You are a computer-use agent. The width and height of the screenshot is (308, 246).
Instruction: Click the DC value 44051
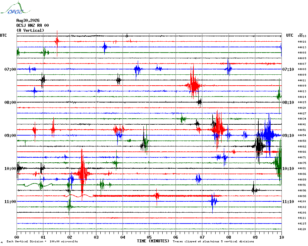[302, 130]
